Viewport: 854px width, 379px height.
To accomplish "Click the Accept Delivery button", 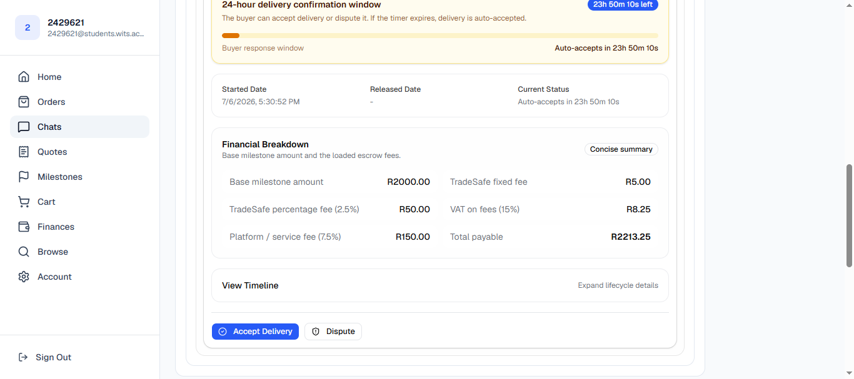I will tap(255, 332).
